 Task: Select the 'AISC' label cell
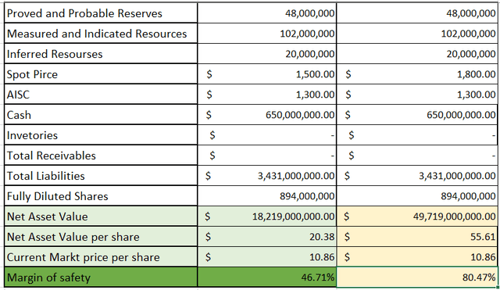101,95
